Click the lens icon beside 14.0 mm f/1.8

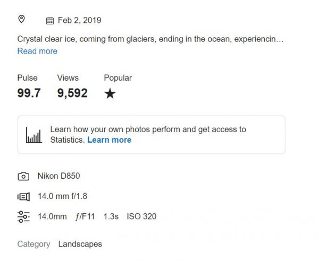pos(23,197)
